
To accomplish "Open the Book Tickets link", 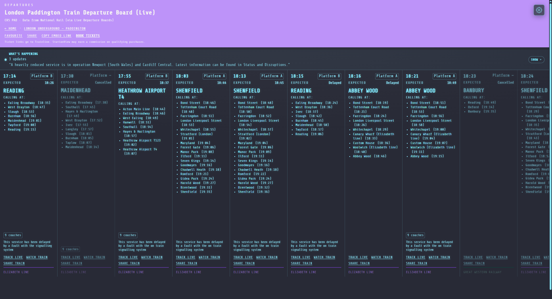I will click(88, 36).
